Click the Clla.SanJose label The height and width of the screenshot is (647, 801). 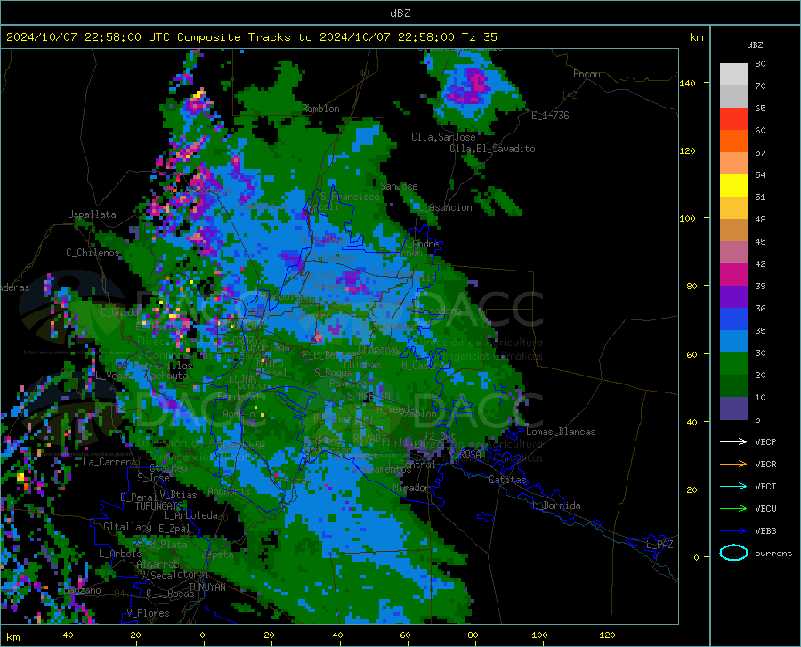coord(443,137)
